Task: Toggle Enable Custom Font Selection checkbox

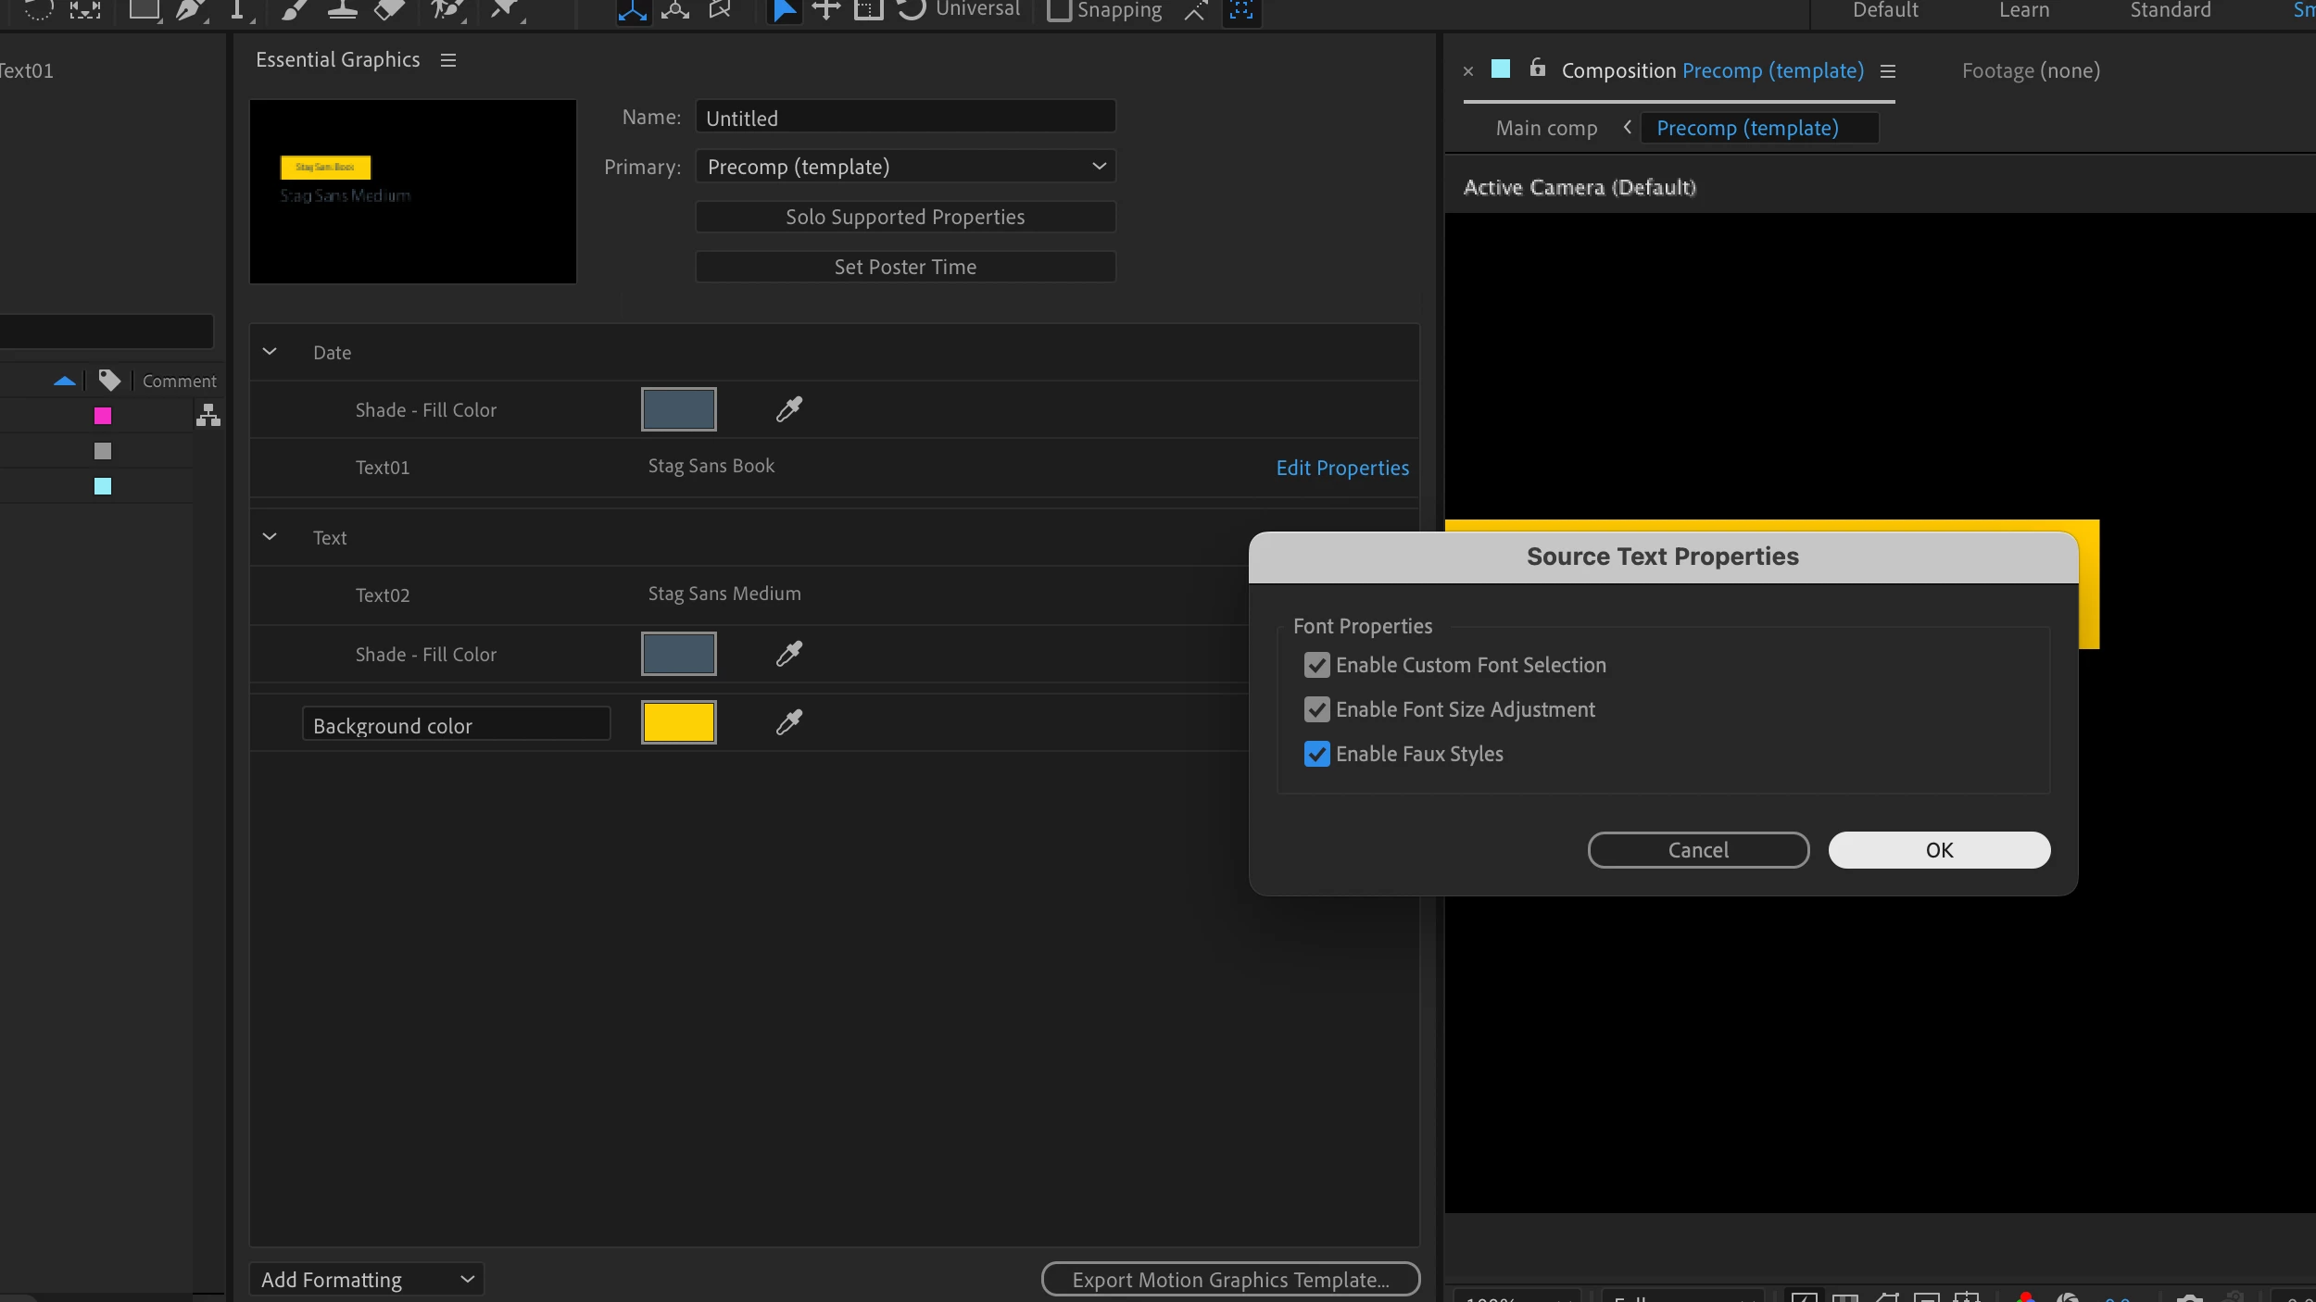Action: [x=1316, y=665]
